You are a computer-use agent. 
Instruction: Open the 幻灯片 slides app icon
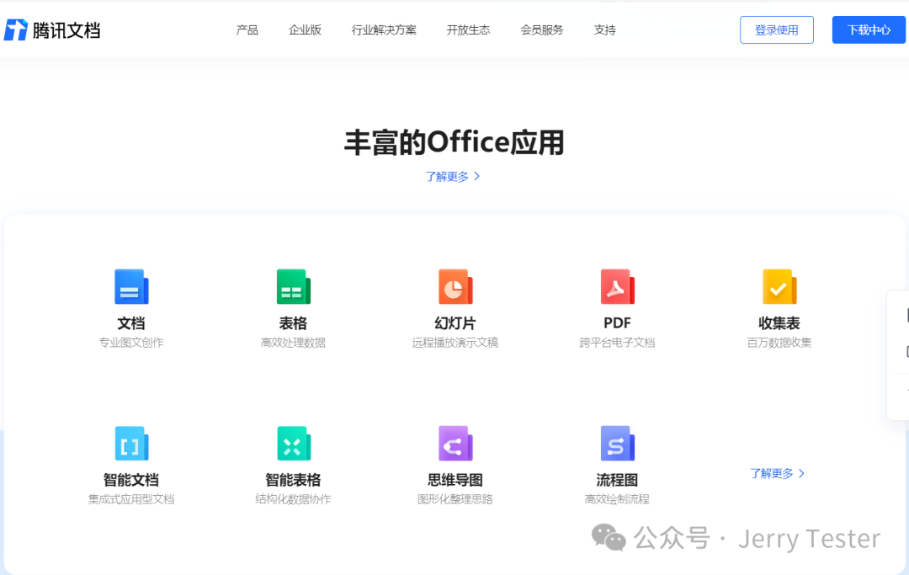pos(455,286)
